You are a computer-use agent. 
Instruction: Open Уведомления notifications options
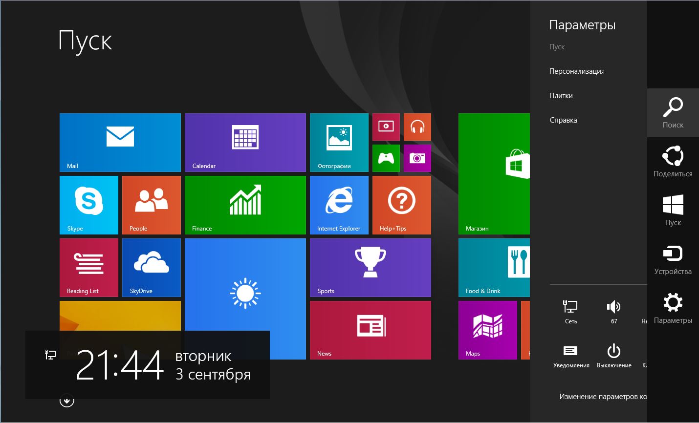pyautogui.click(x=571, y=356)
